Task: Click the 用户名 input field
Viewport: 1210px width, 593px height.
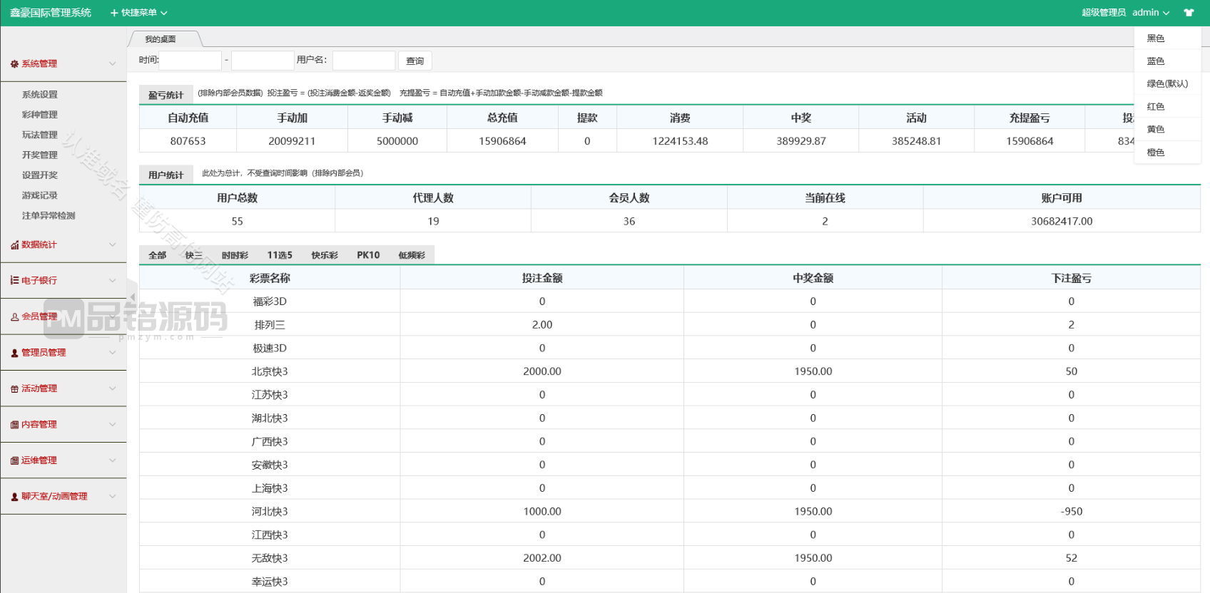Action: coord(364,61)
